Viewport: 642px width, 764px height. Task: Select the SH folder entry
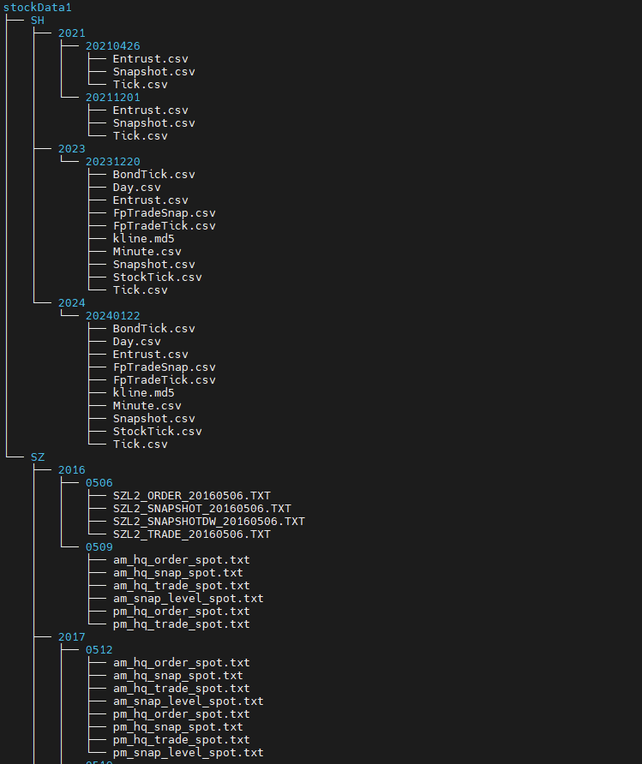[x=38, y=21]
